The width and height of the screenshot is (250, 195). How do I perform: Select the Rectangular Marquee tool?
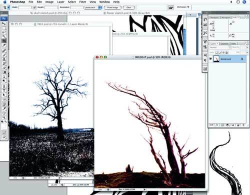[4, 28]
